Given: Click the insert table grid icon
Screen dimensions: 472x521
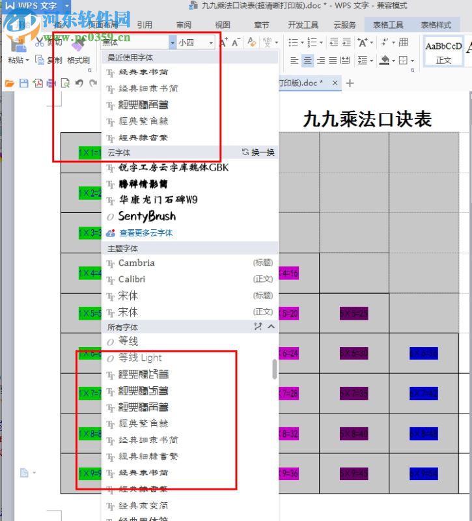Looking at the screenshot, I should [x=404, y=42].
